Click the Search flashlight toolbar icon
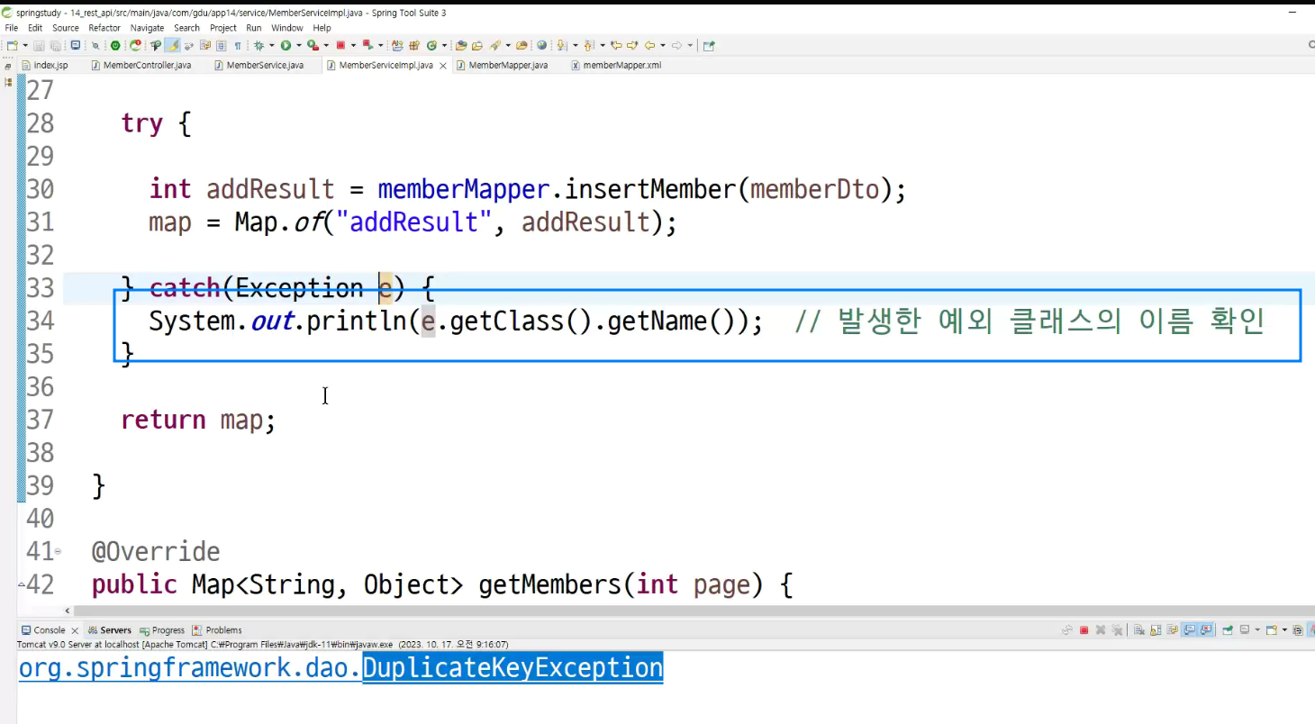This screenshot has height=724, width=1315. click(495, 45)
